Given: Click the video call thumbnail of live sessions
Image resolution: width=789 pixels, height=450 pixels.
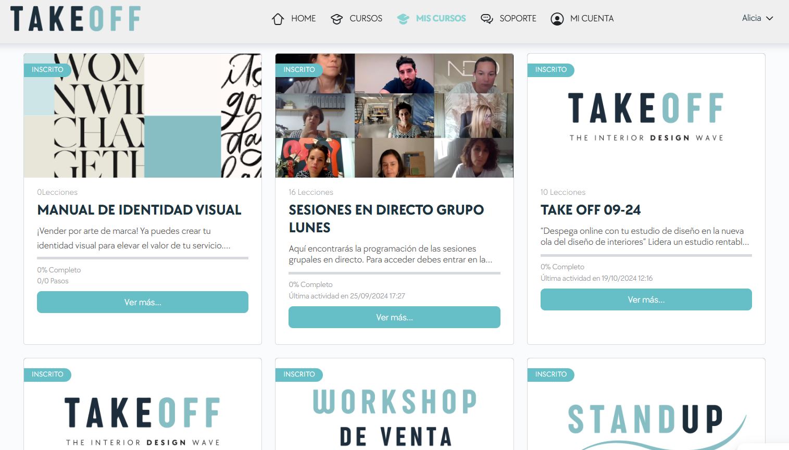Looking at the screenshot, I should coord(394,116).
